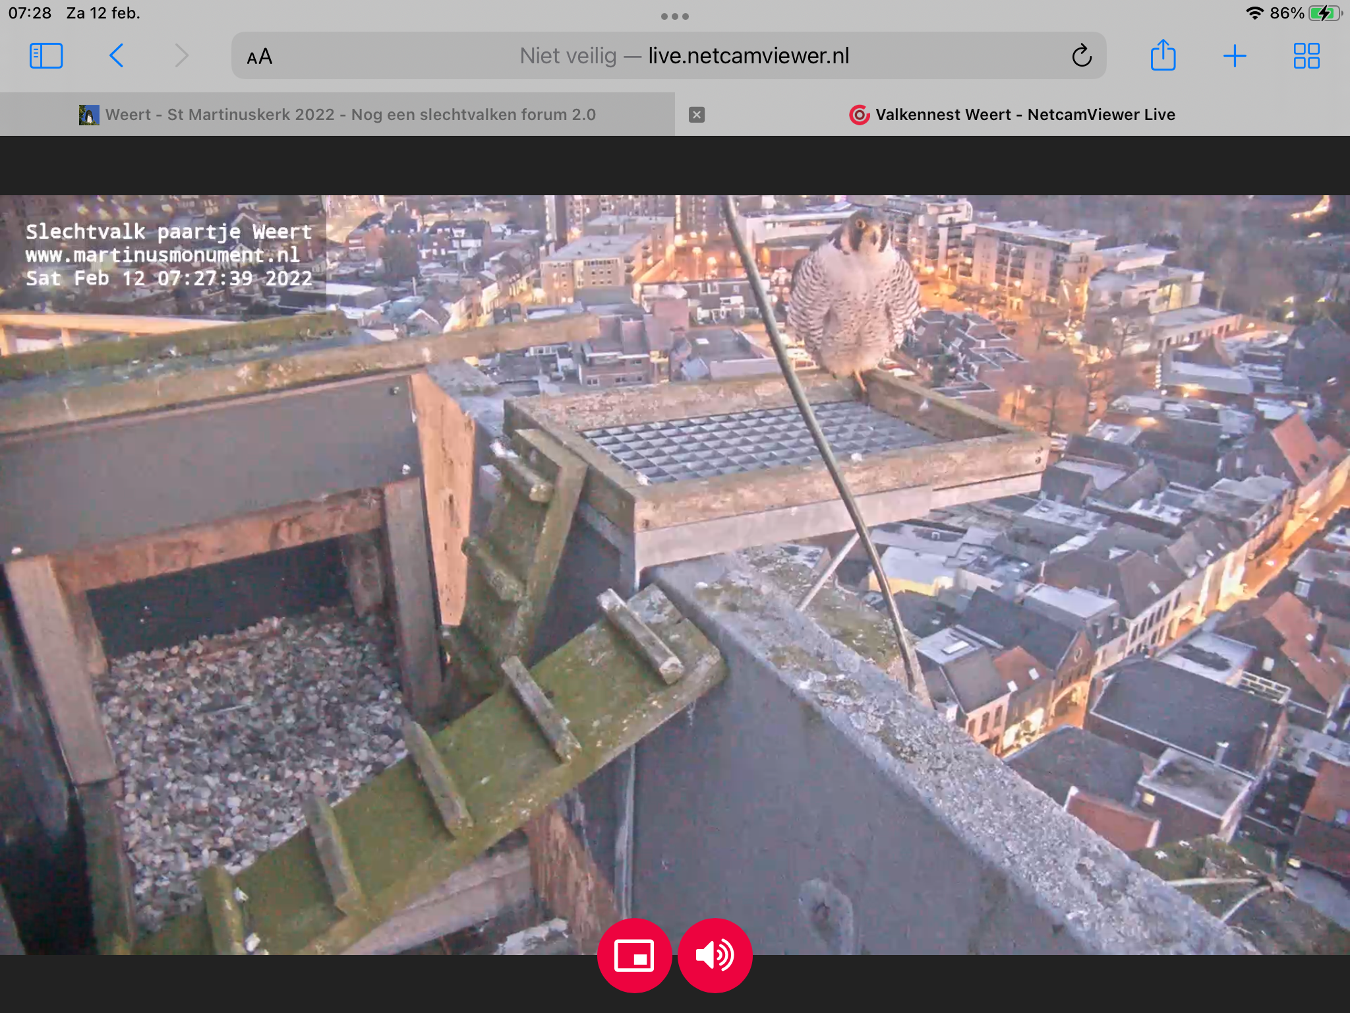The width and height of the screenshot is (1350, 1013).
Task: Open the share sheet
Action: point(1163,55)
